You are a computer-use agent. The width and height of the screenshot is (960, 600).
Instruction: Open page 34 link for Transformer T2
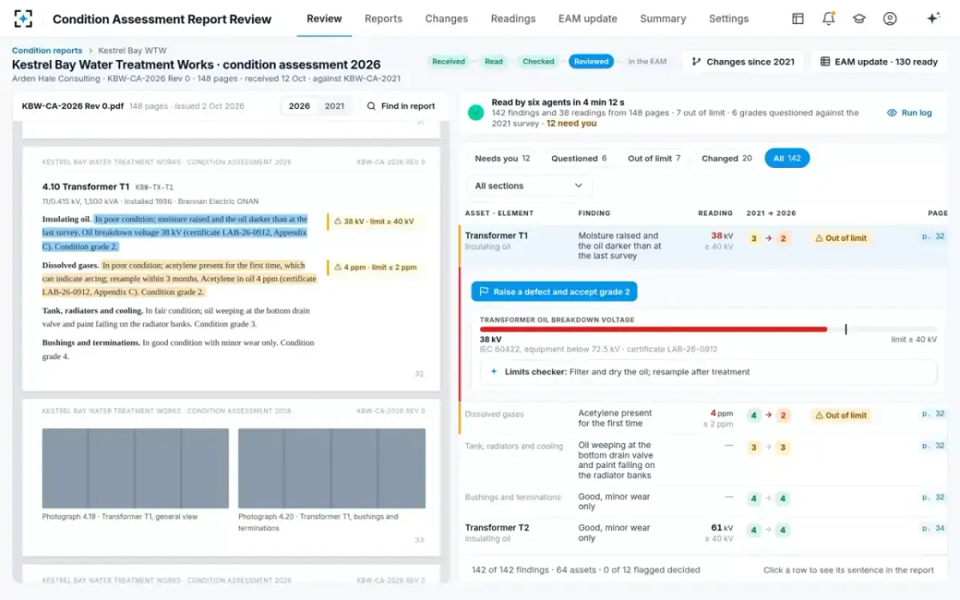pos(933,528)
